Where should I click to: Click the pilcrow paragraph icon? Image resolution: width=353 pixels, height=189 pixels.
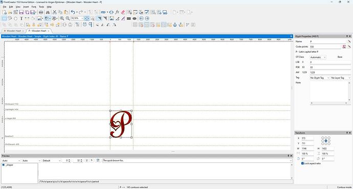tap(91, 25)
